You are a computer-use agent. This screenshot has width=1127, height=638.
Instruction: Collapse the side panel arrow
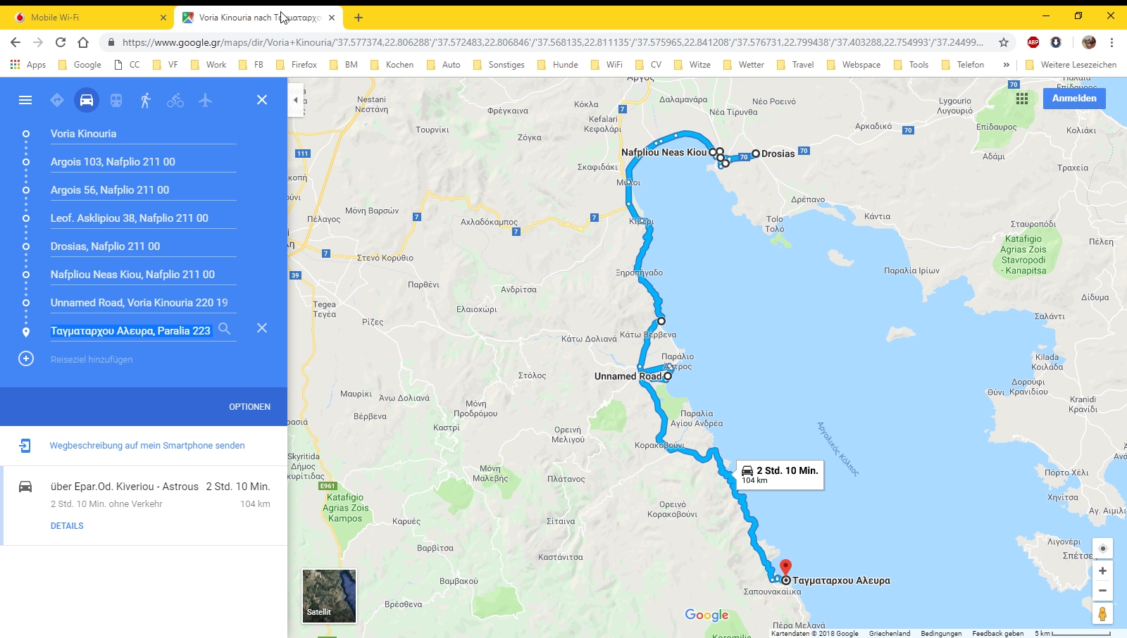(x=296, y=100)
